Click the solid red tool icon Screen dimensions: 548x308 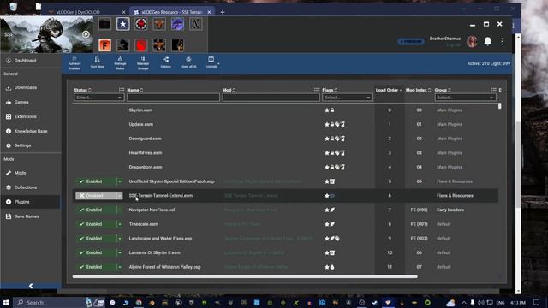141,45
